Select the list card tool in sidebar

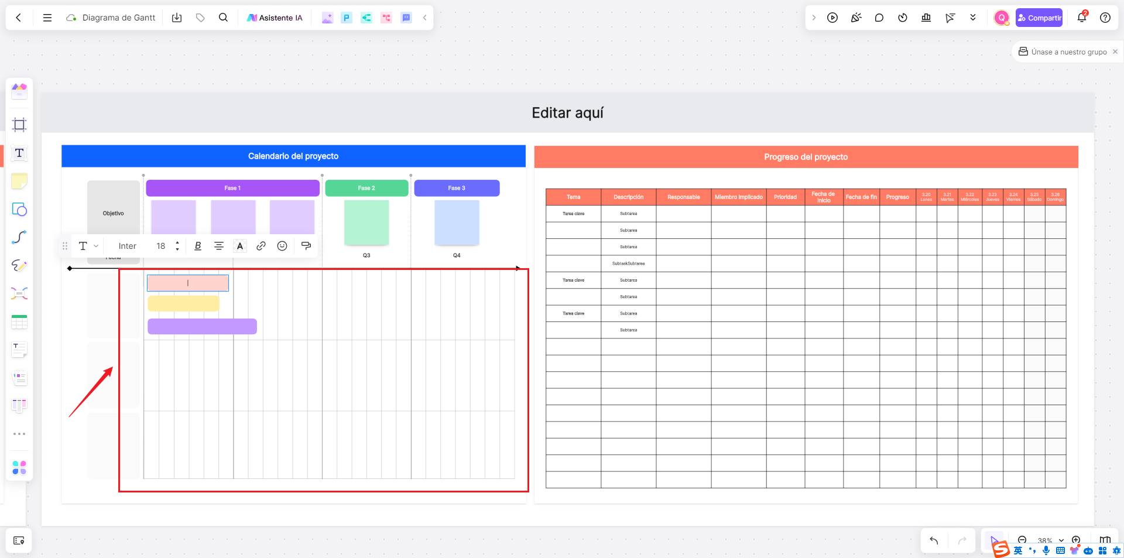[x=19, y=378]
